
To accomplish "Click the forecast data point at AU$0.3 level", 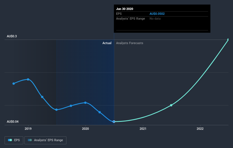I will pos(228,40).
